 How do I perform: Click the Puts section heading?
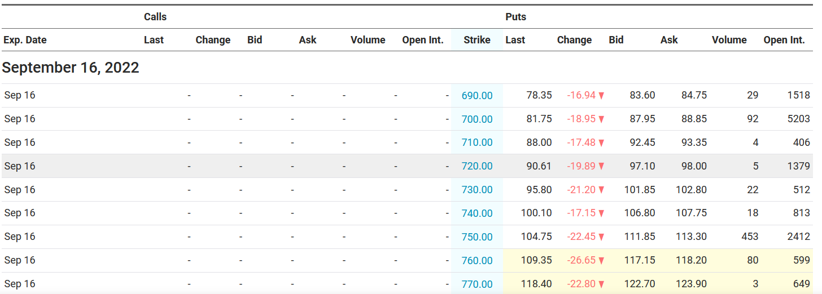click(x=516, y=17)
